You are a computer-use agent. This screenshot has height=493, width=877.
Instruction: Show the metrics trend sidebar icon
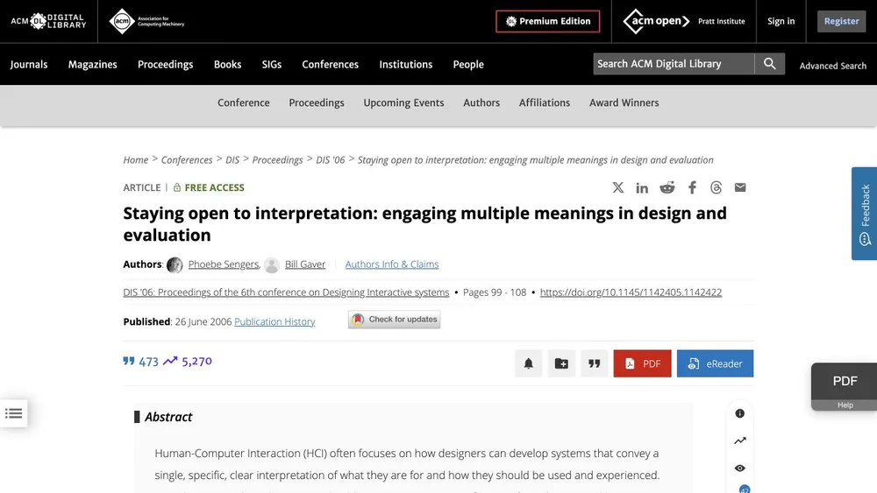740,440
